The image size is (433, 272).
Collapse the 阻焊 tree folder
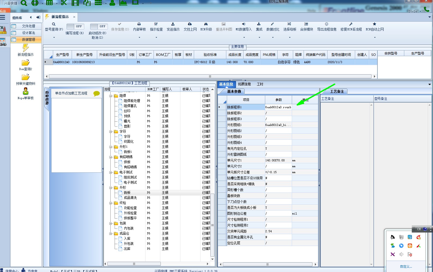[111, 96]
